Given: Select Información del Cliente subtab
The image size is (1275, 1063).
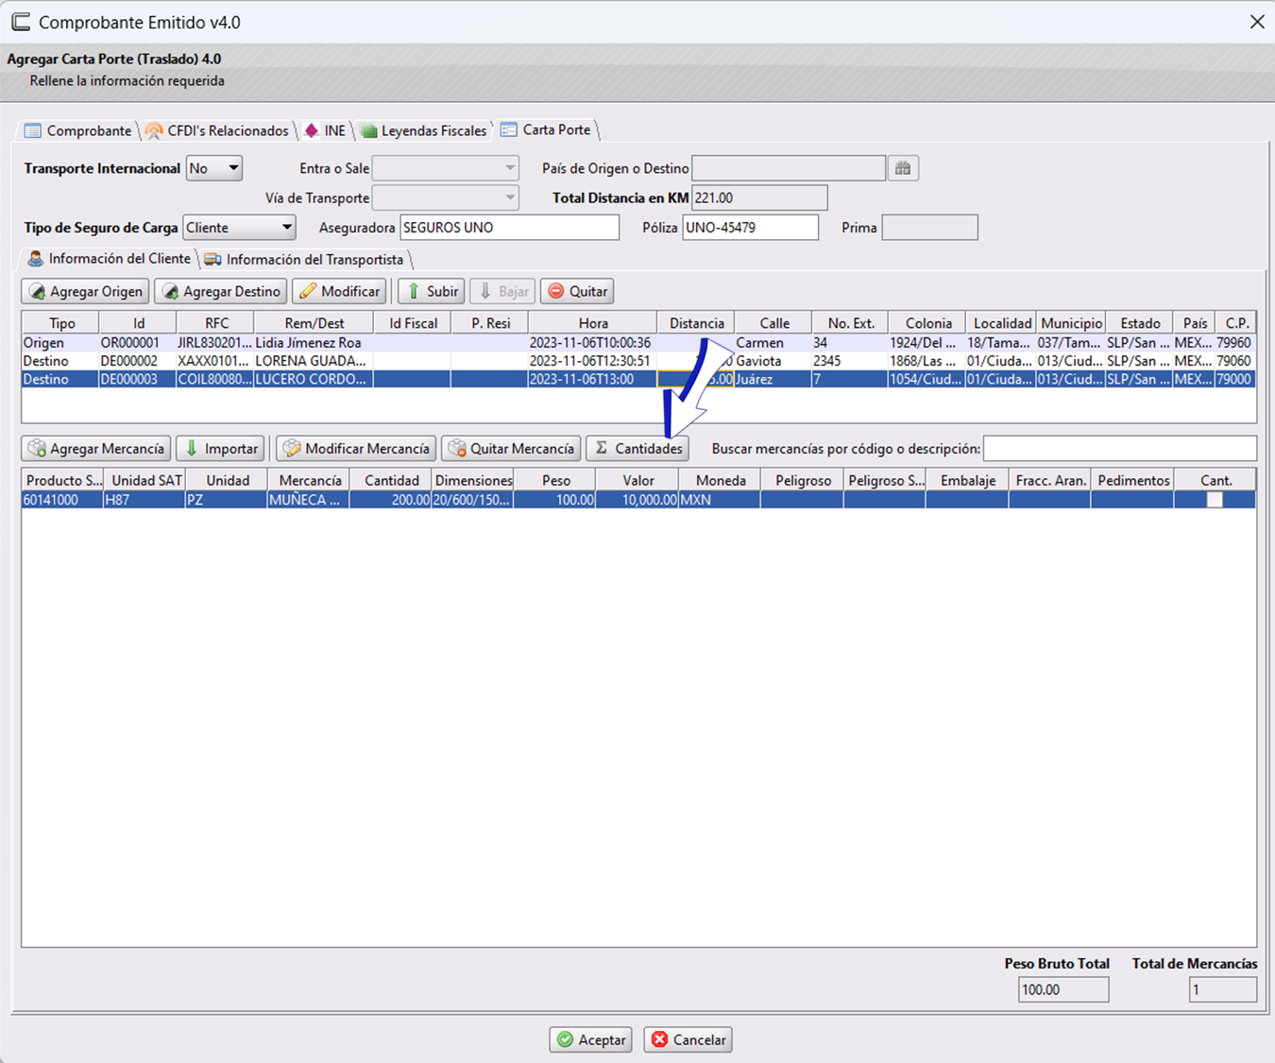Looking at the screenshot, I should [109, 259].
